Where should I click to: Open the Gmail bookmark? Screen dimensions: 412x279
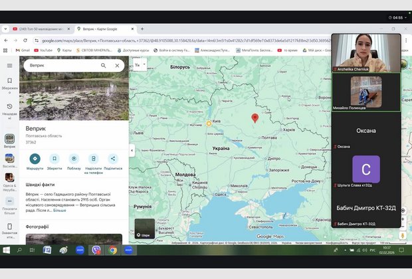point(22,50)
